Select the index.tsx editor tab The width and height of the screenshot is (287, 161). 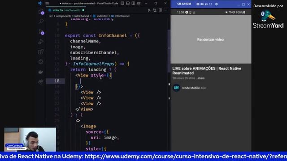(x=66, y=10)
